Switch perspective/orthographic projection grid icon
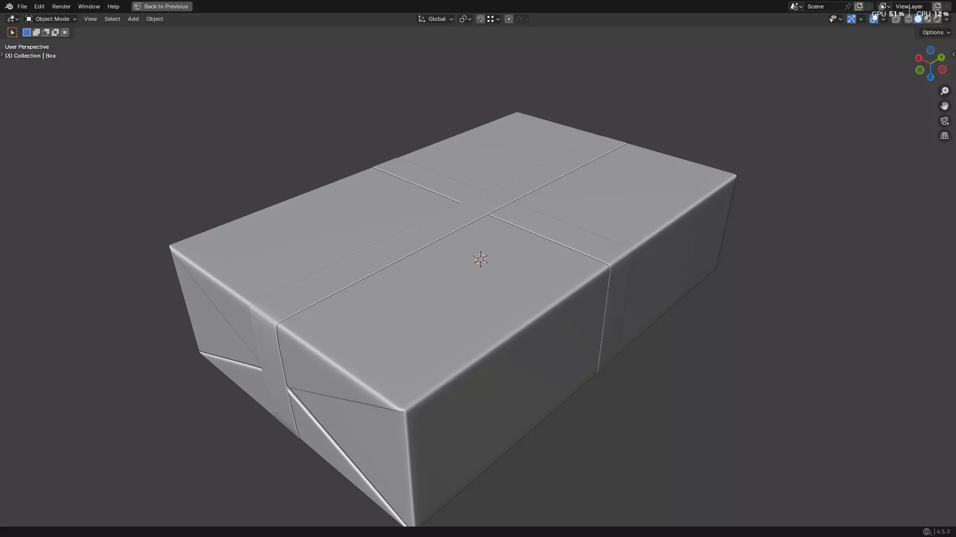Screen dimensions: 956x537 (945, 136)
